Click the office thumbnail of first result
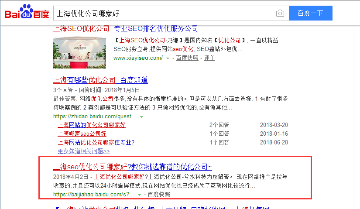The height and width of the screenshot is (209, 360). [79, 52]
